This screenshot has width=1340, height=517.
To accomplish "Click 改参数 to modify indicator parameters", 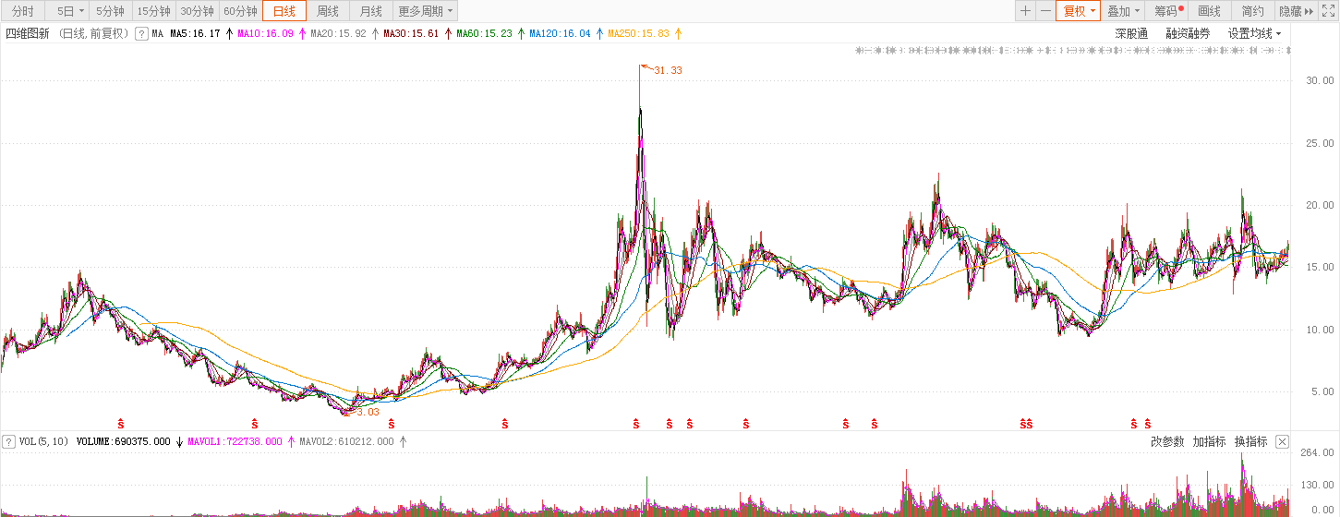I will pyautogui.click(x=1167, y=441).
